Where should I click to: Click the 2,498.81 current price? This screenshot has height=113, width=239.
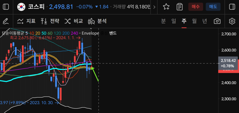61,7
